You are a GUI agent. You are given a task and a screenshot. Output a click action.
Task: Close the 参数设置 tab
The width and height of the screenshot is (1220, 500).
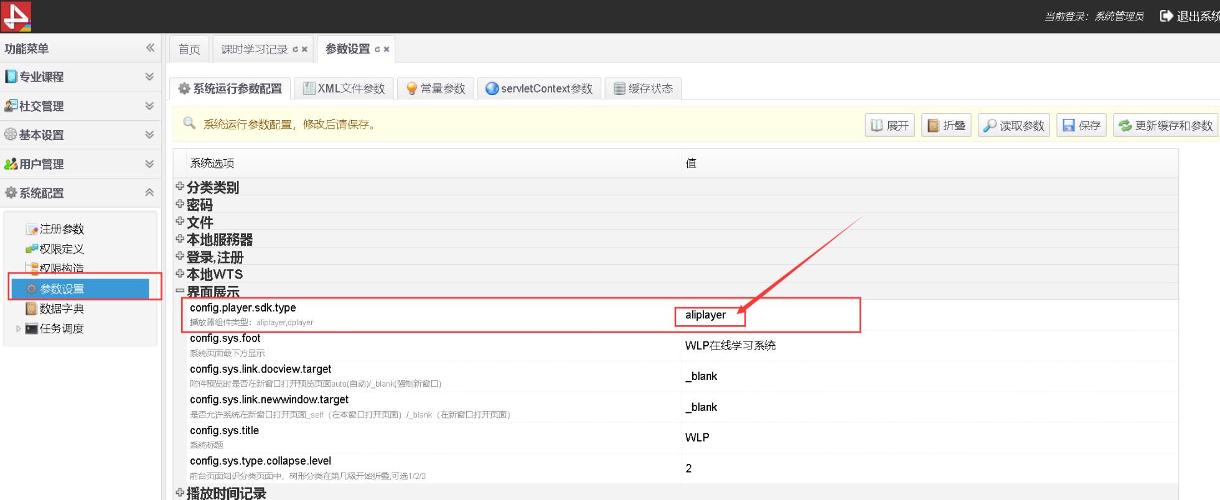387,49
